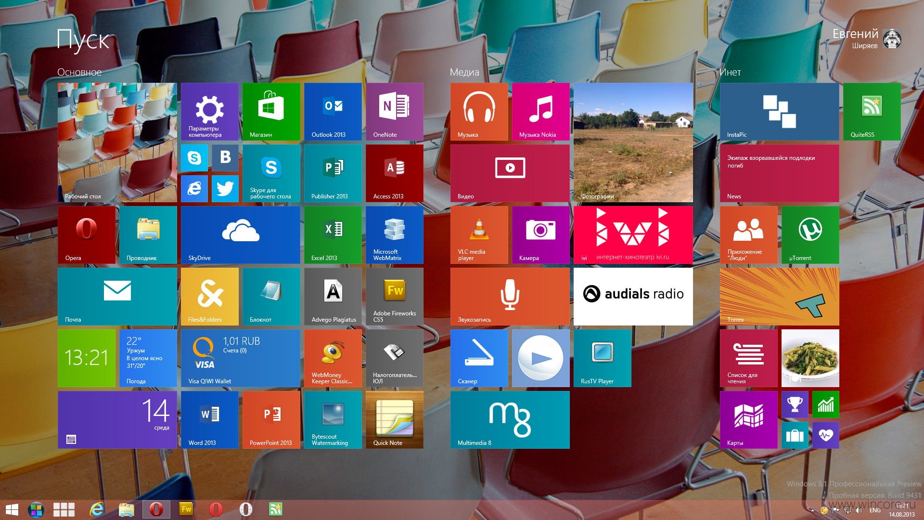Launch the Outlook 2013 tile
The image size is (924, 520).
333,112
